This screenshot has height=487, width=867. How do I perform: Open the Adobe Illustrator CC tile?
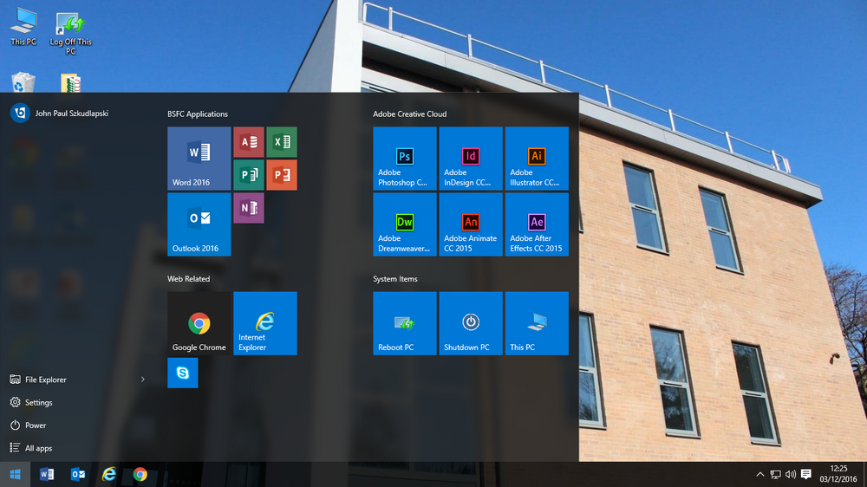537,159
